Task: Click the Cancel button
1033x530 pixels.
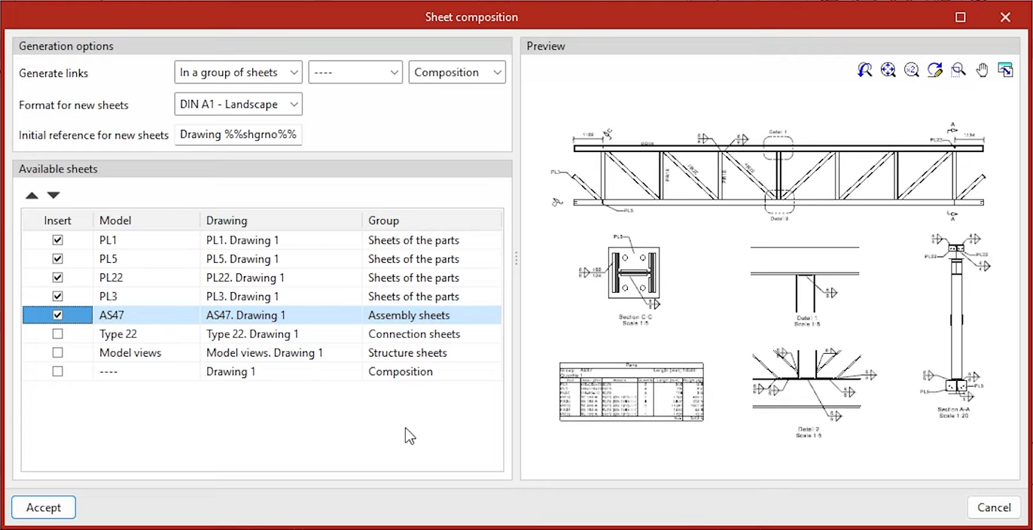Action: tap(994, 507)
